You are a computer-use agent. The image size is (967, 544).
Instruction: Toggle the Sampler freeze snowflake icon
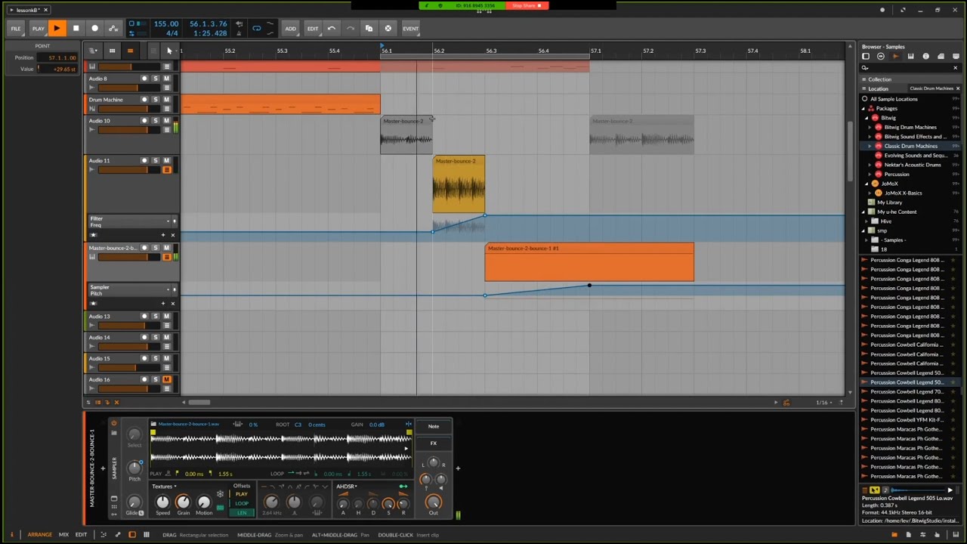[220, 495]
